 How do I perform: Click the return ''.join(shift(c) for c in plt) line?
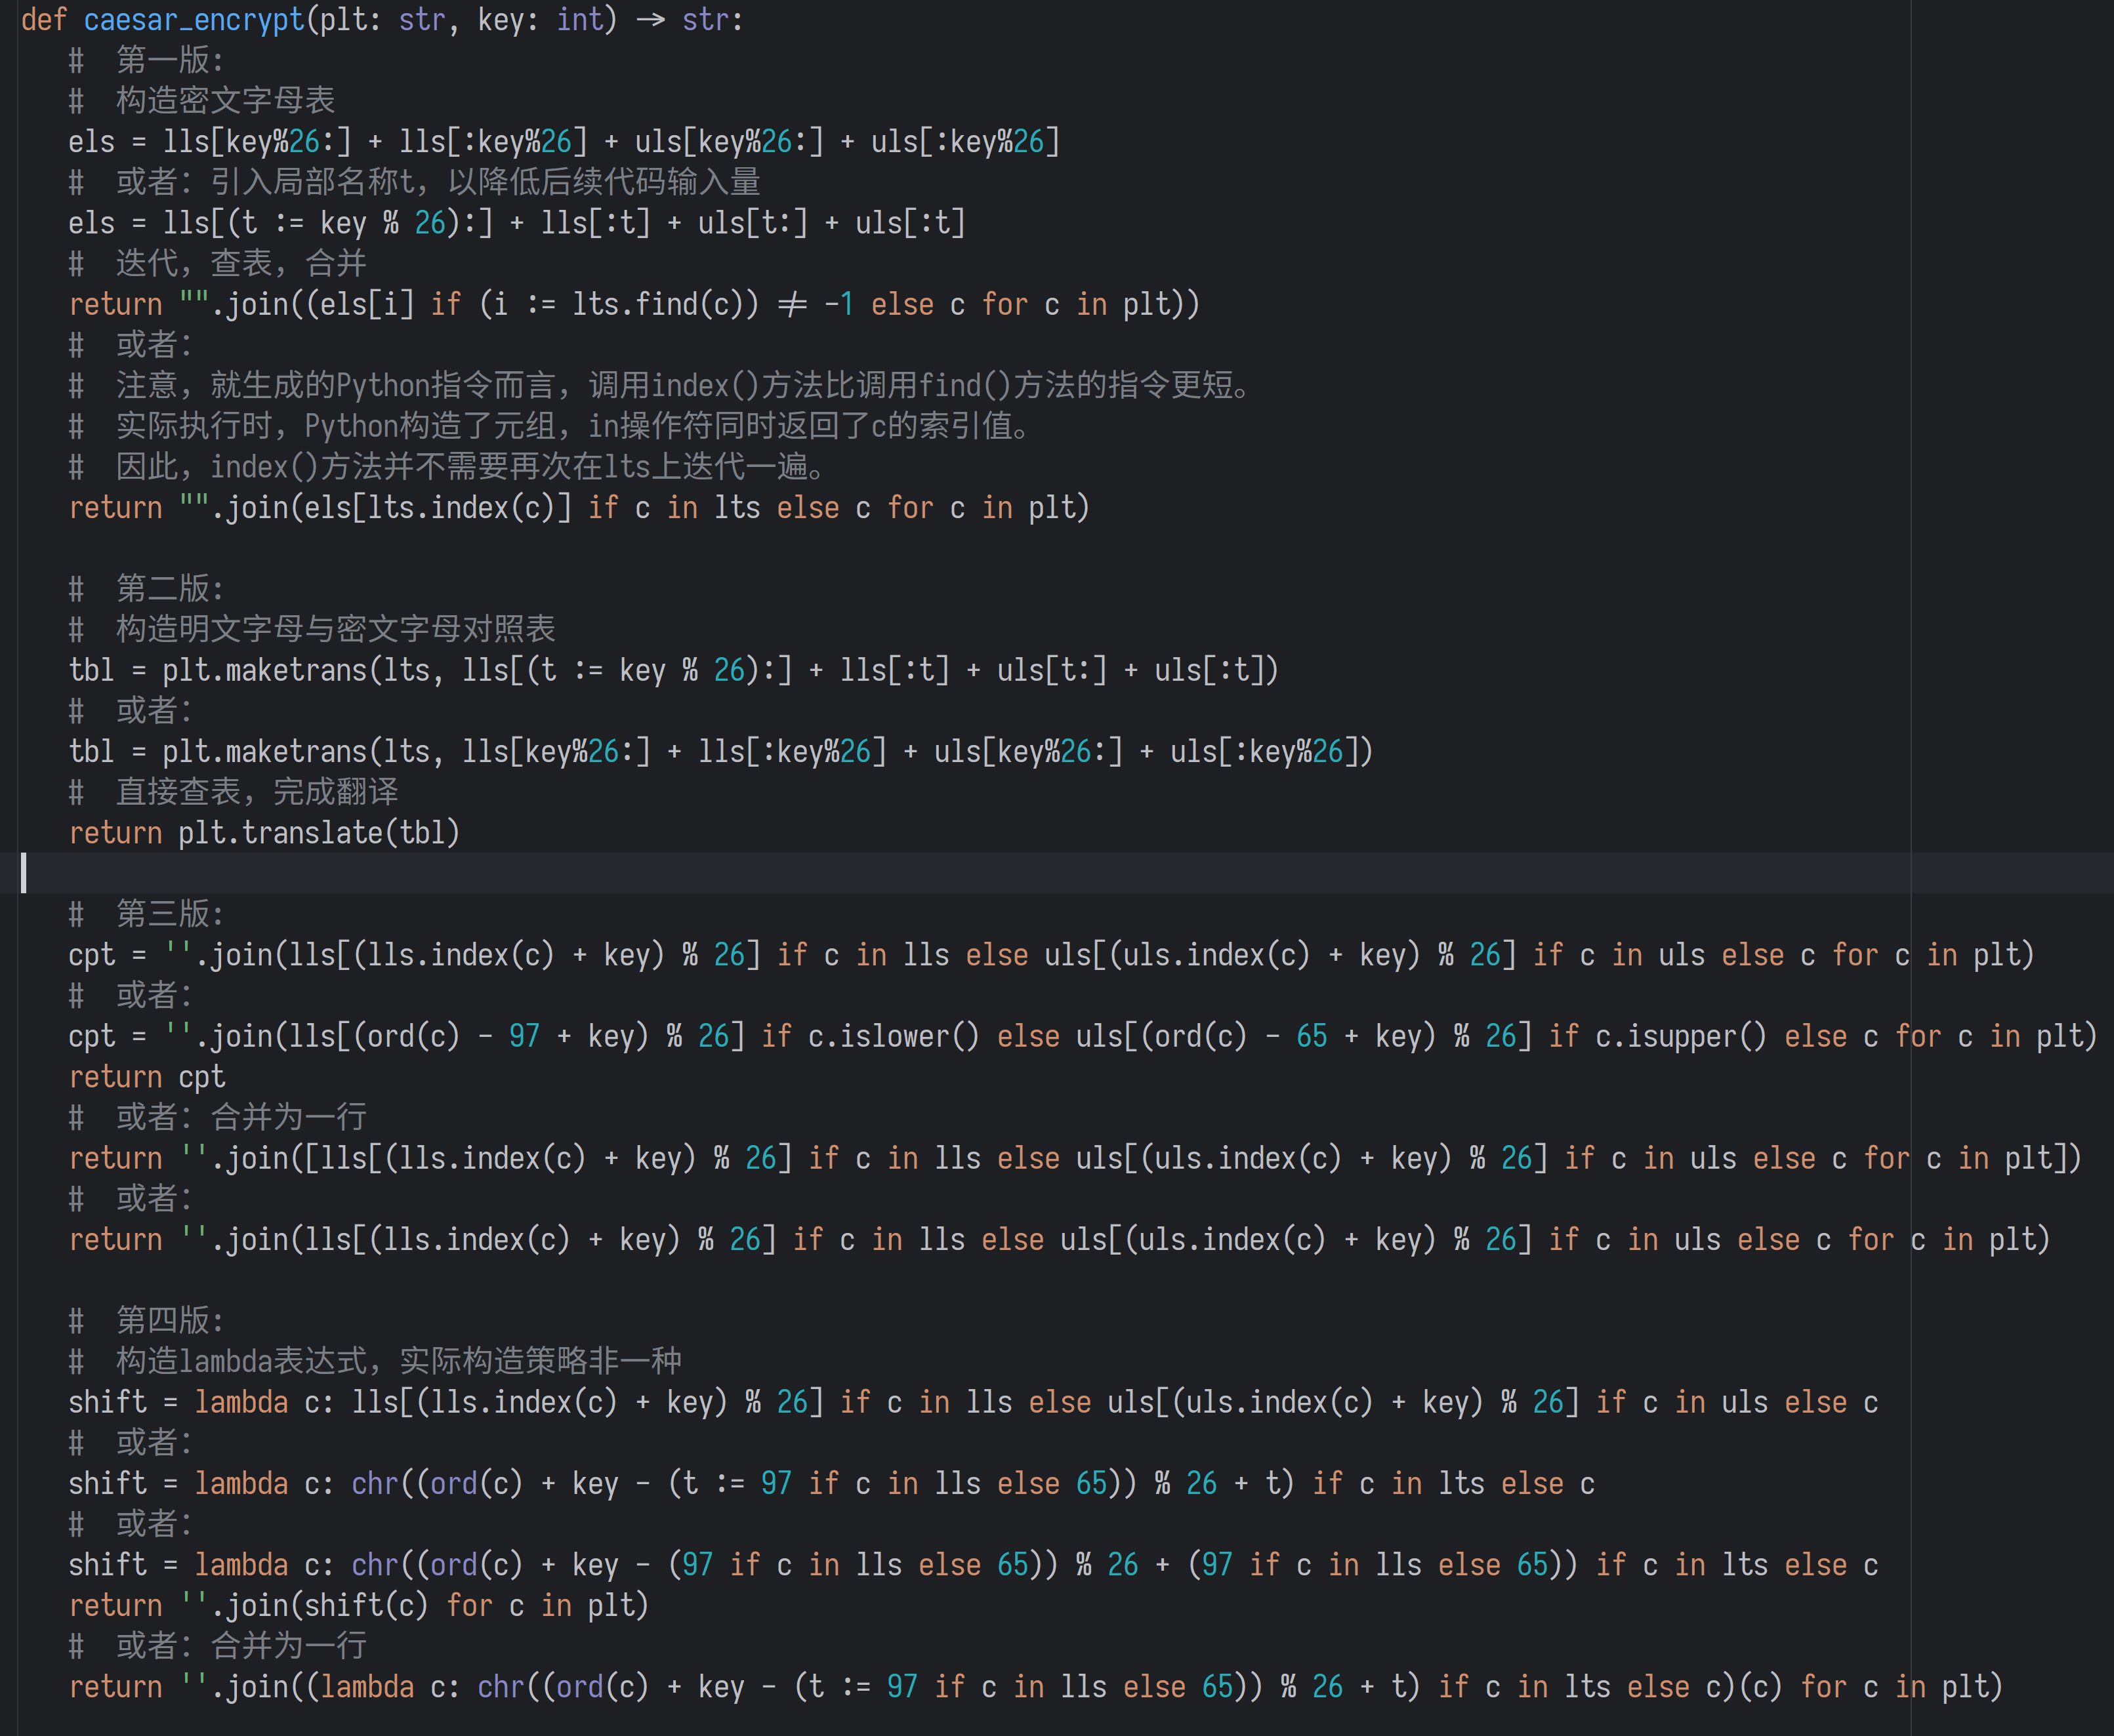(x=358, y=1606)
